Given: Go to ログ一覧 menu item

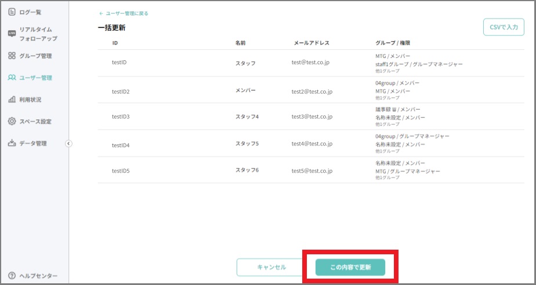Looking at the screenshot, I should point(30,12).
